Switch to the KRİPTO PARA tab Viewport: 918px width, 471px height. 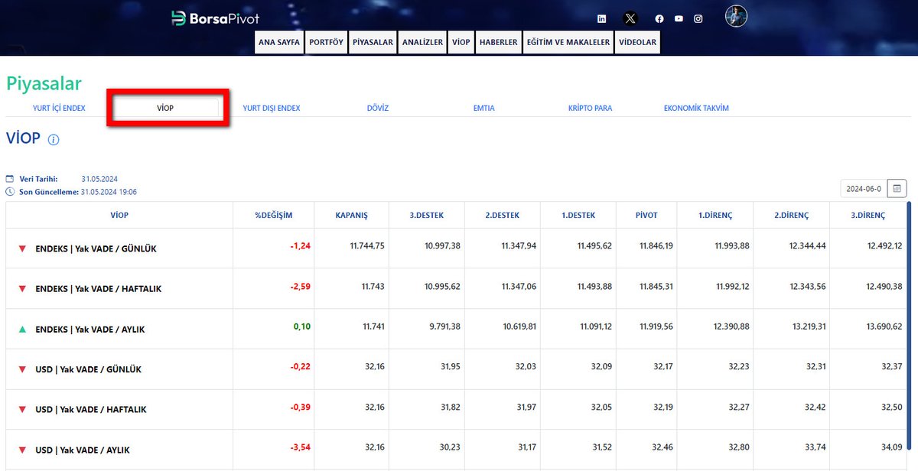click(x=590, y=108)
